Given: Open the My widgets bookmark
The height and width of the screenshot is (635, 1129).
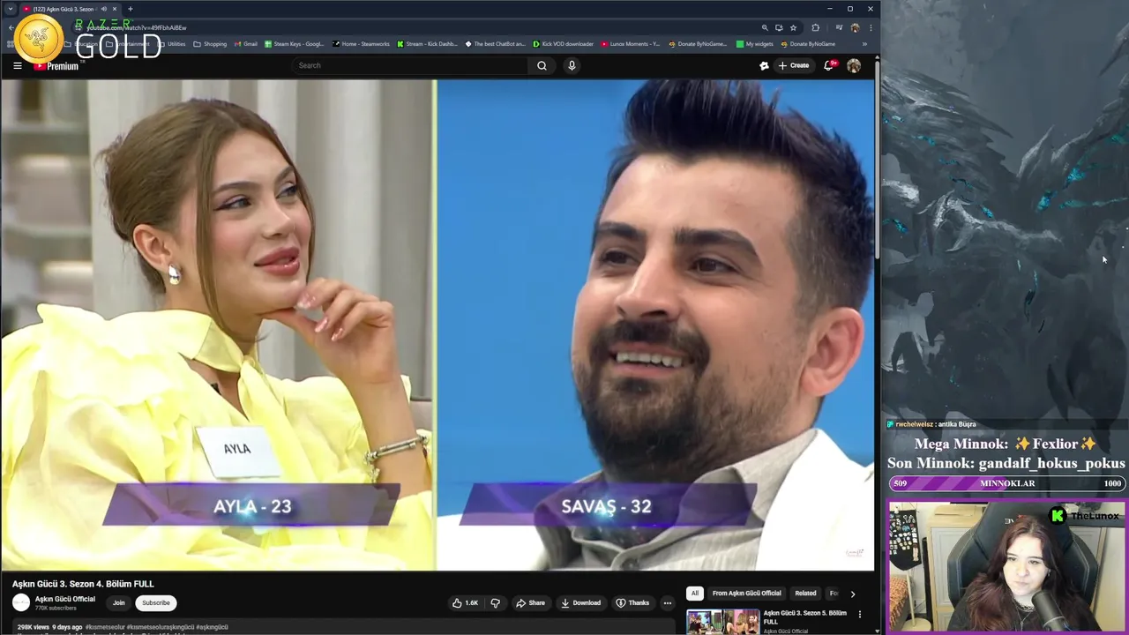Looking at the screenshot, I should 755,44.
